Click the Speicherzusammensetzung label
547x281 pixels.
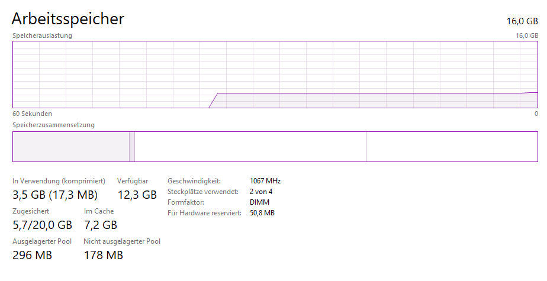click(53, 125)
